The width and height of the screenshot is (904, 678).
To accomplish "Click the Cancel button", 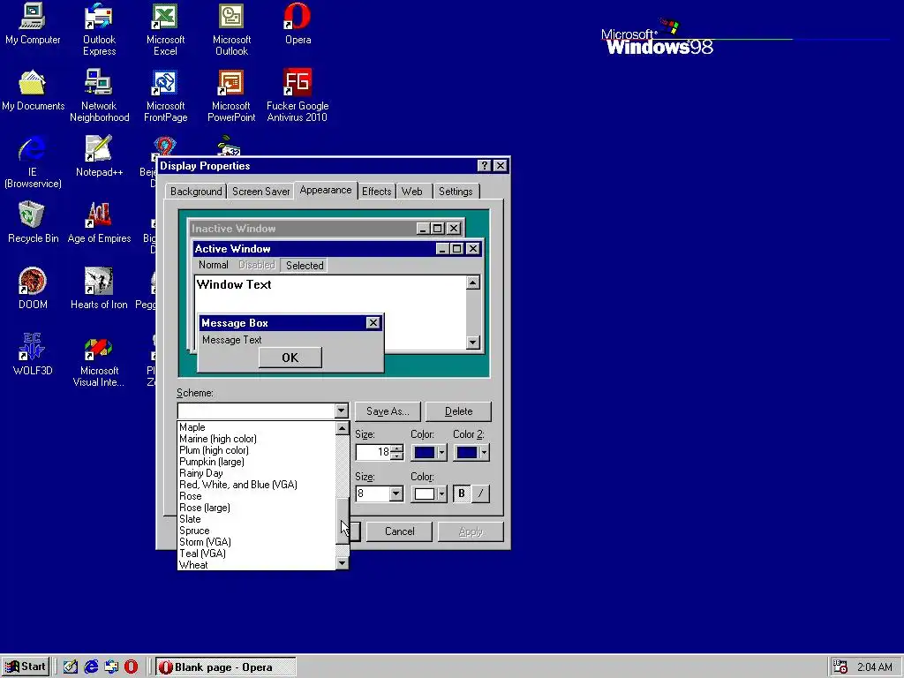I will point(399,531).
